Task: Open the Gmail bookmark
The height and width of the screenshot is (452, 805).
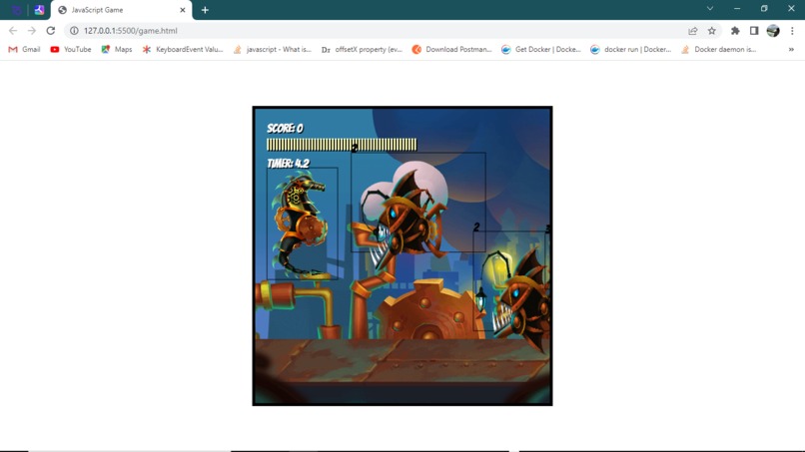Action: click(x=24, y=49)
